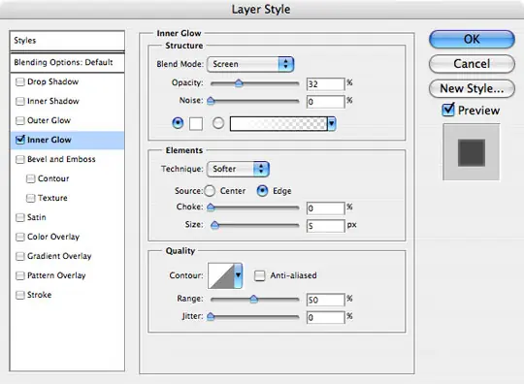Select the Inner Glow label

tap(49, 140)
